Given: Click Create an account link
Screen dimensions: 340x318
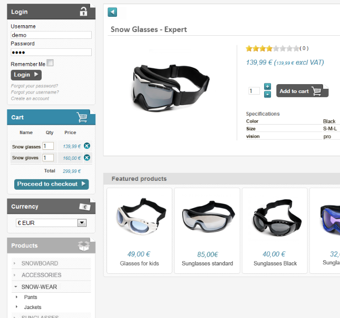Looking at the screenshot, I should coord(30,98).
